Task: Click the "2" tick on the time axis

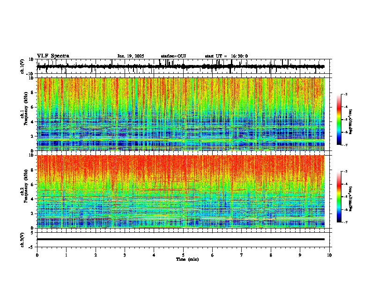Action: click(x=96, y=255)
